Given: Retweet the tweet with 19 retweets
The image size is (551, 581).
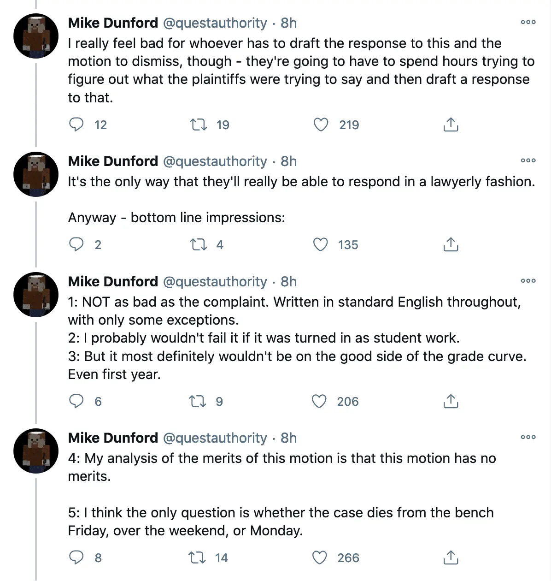Looking at the screenshot, I should (199, 125).
